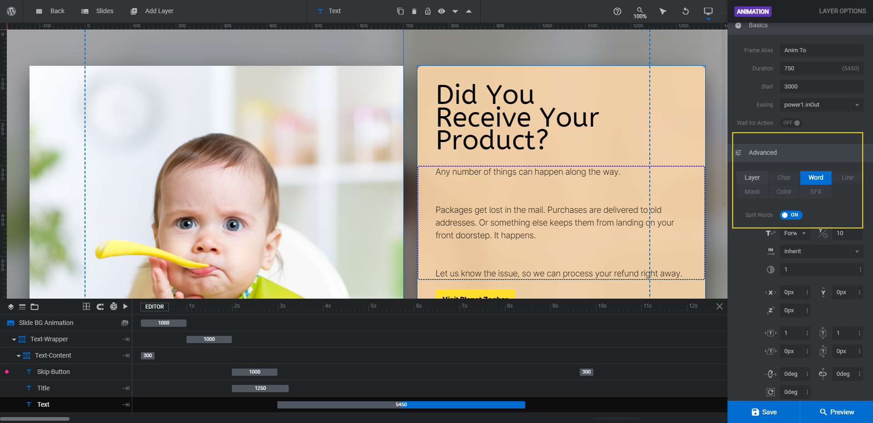Click Add Layer button
The height and width of the screenshot is (423, 873).
click(152, 11)
